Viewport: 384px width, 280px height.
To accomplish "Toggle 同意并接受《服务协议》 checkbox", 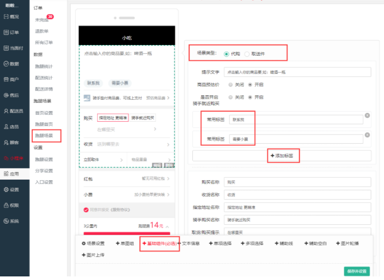I will (86, 210).
